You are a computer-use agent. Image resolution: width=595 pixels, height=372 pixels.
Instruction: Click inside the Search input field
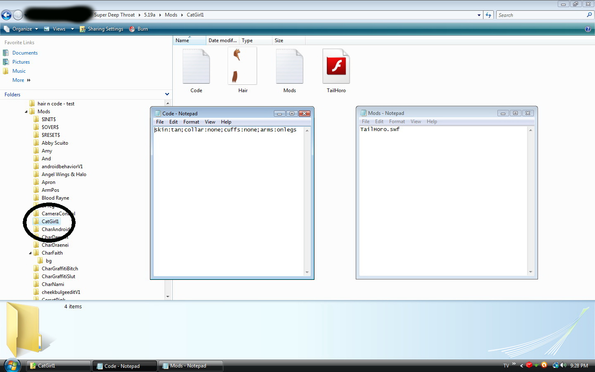[x=540, y=15]
